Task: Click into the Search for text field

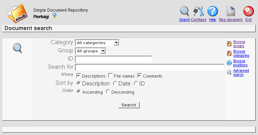Action: coord(150,67)
